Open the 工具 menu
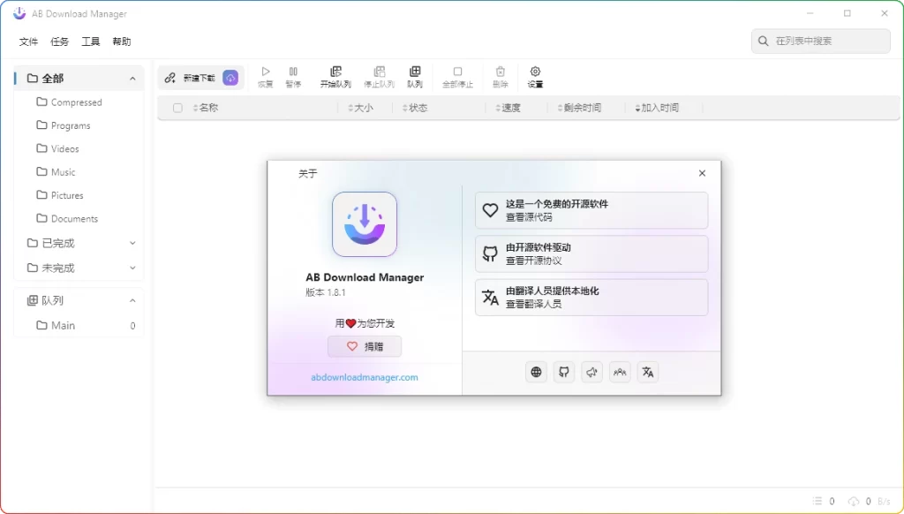The height and width of the screenshot is (514, 904). click(89, 41)
